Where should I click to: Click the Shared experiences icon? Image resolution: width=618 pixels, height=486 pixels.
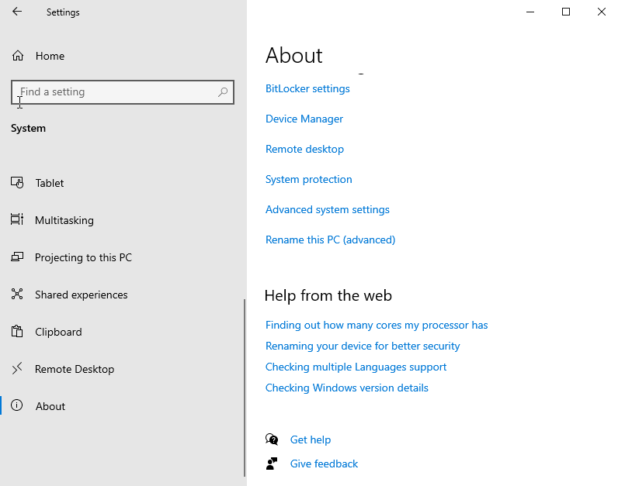click(17, 295)
